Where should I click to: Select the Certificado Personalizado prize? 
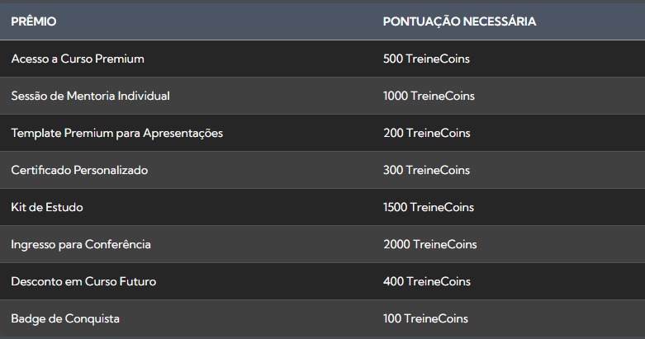click(79, 170)
